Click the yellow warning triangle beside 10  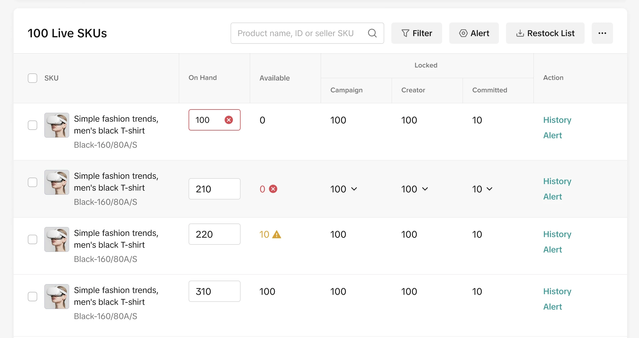[x=276, y=234]
